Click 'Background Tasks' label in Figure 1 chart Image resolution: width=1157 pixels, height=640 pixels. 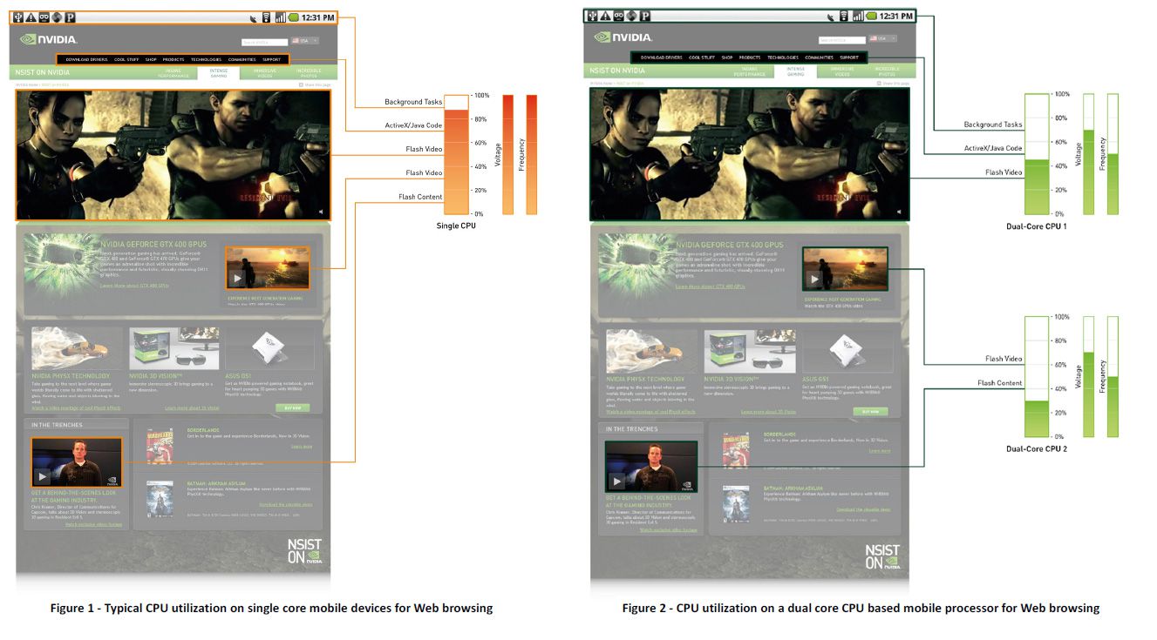[413, 102]
